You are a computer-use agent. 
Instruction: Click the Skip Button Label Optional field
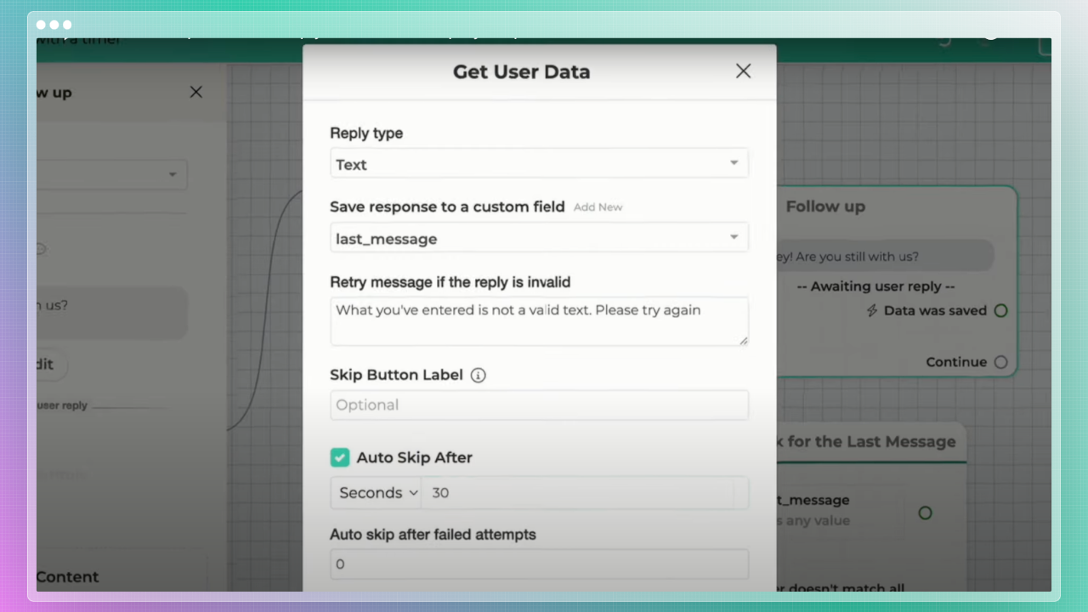[x=539, y=405]
